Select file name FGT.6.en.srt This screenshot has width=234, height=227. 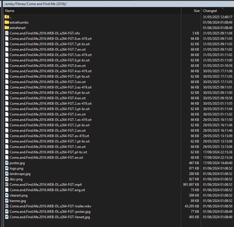coord(47,65)
